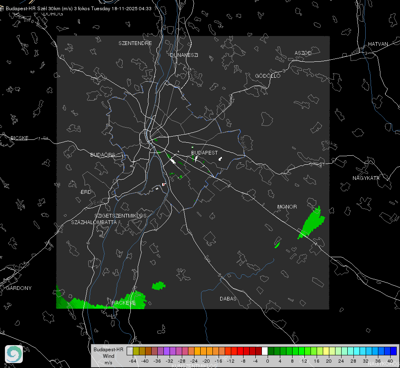
Task: Click the ÉRD map label
Action: 86,192
